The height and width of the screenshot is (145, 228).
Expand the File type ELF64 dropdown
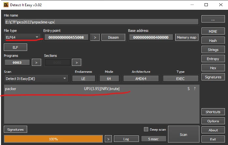coord(22,37)
